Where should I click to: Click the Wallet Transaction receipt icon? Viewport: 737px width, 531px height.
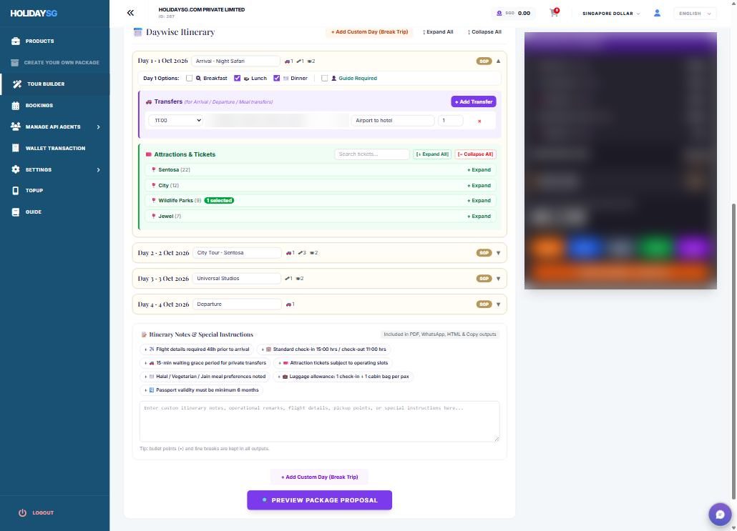click(x=16, y=148)
